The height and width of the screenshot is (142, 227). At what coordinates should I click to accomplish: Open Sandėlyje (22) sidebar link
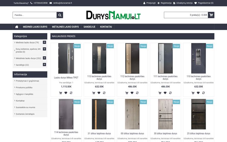point(22,65)
